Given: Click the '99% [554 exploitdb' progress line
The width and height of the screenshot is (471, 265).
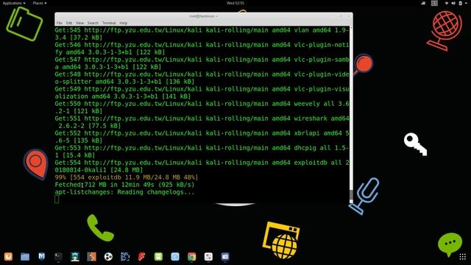Looking at the screenshot, I should pos(127,177).
